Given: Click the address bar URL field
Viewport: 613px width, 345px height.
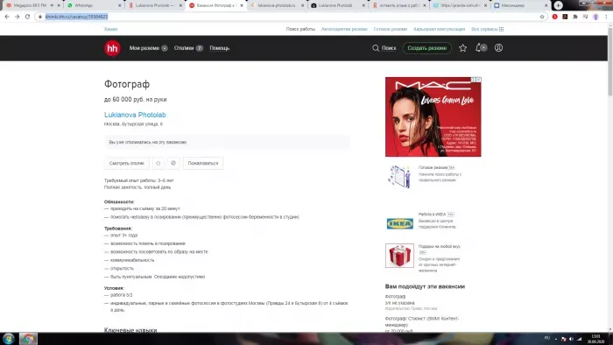Looking at the screenshot, I should tap(289, 17).
